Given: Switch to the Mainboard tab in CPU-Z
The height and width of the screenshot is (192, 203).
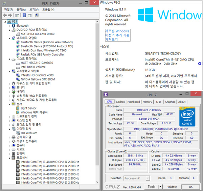Looking at the screenshot, I should (x=134, y=102).
